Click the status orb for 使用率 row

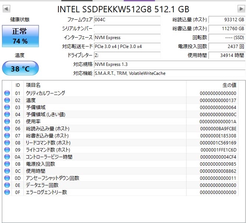coord(7,122)
